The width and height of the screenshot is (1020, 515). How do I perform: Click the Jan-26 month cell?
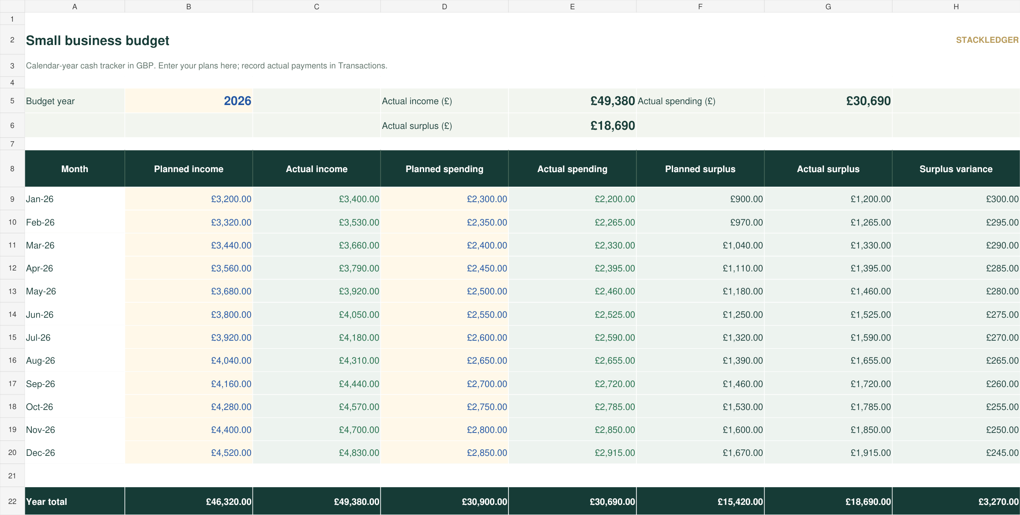75,199
